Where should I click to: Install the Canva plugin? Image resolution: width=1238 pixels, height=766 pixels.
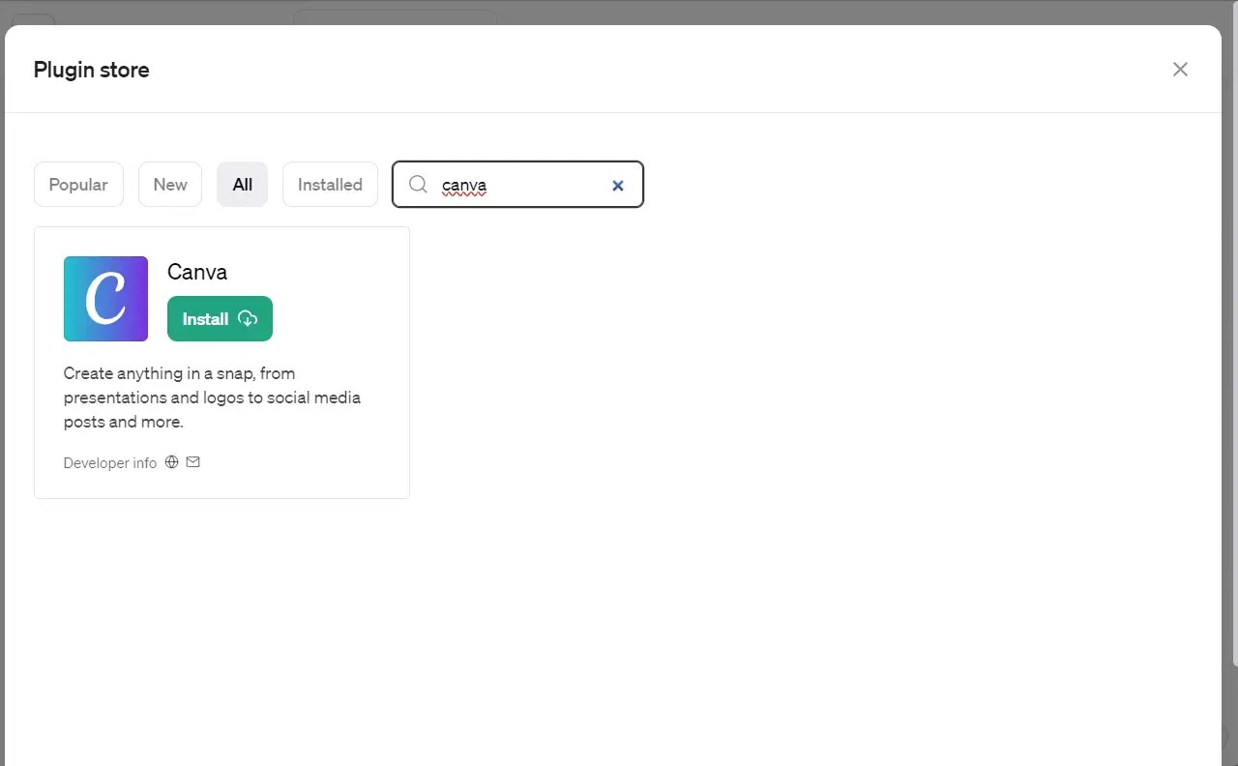click(220, 319)
